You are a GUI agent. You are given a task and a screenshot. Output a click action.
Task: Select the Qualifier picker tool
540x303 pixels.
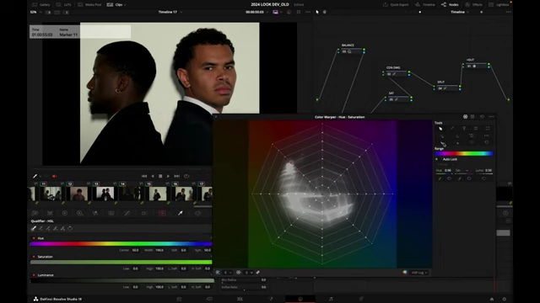pyautogui.click(x=34, y=228)
